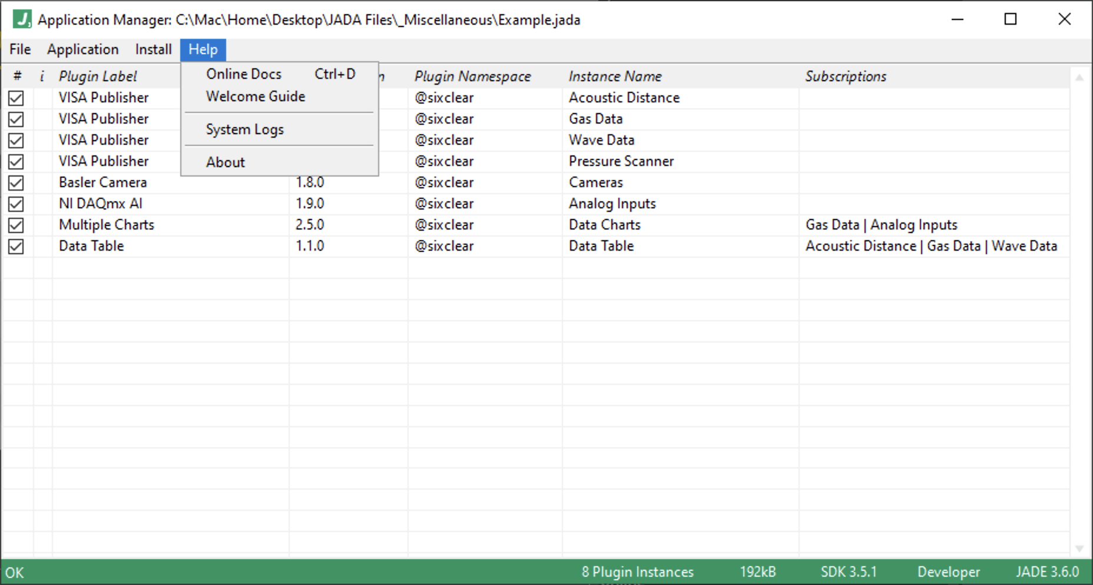Disable the Wave Data plugin checkbox
Screen dimensions: 1093x585
[16, 141]
